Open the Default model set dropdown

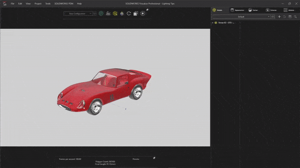click(241, 17)
